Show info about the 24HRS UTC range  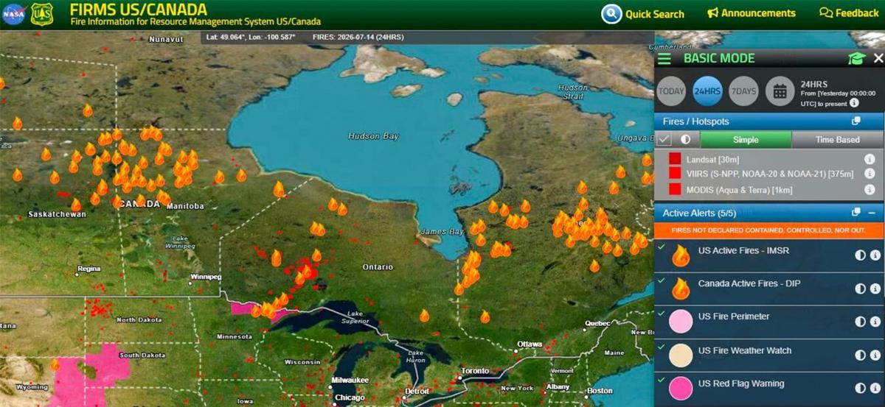click(854, 104)
